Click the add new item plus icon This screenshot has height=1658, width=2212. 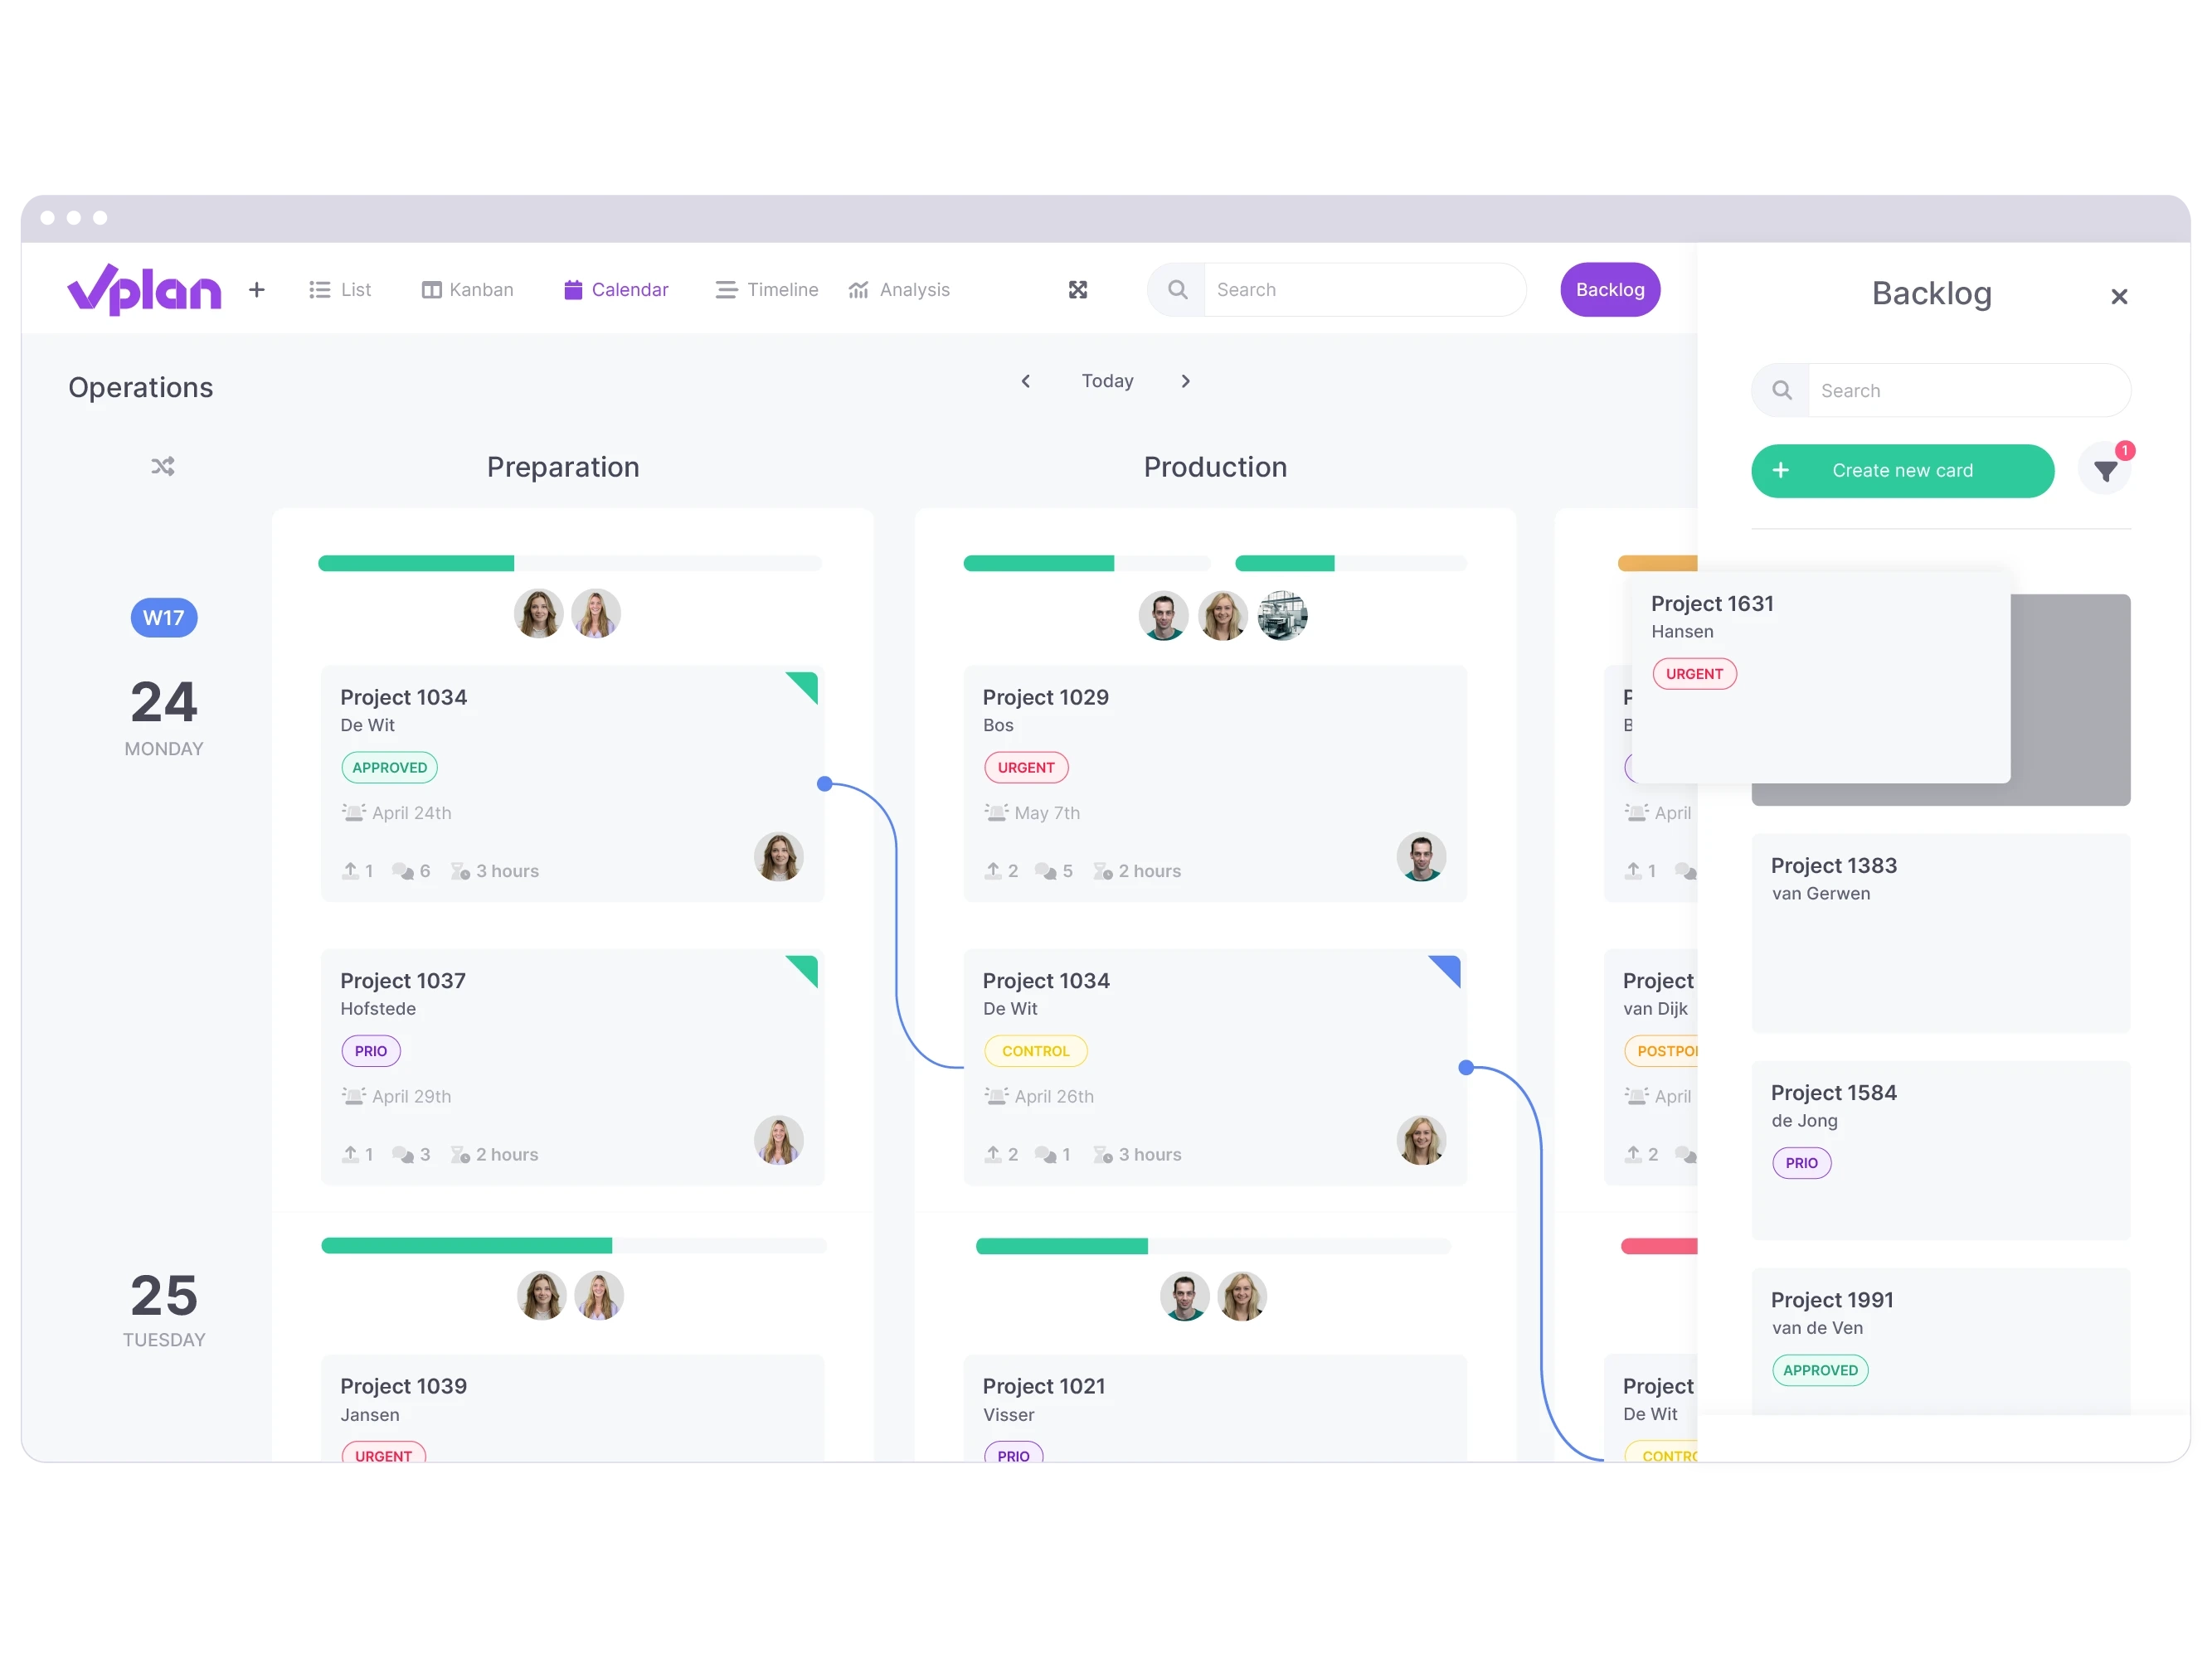pos(256,291)
